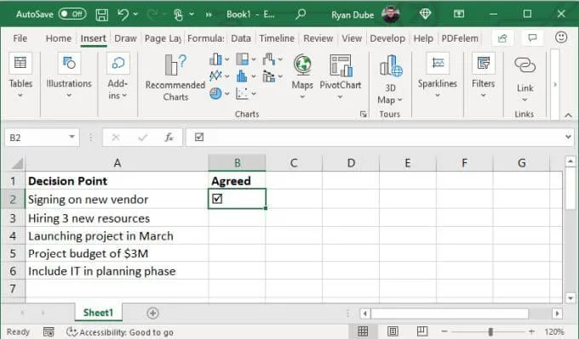Click the Insert Function fx icon
Screen dimensions: 579x339
point(169,138)
